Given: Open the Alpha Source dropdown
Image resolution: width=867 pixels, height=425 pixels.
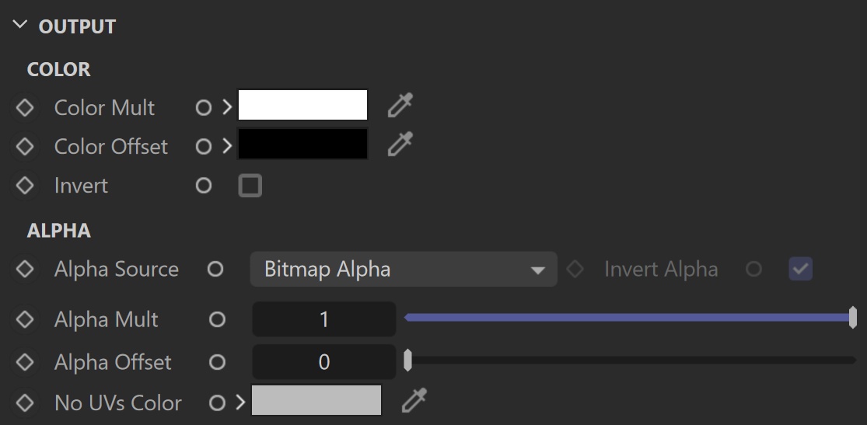Looking at the screenshot, I should [x=404, y=269].
